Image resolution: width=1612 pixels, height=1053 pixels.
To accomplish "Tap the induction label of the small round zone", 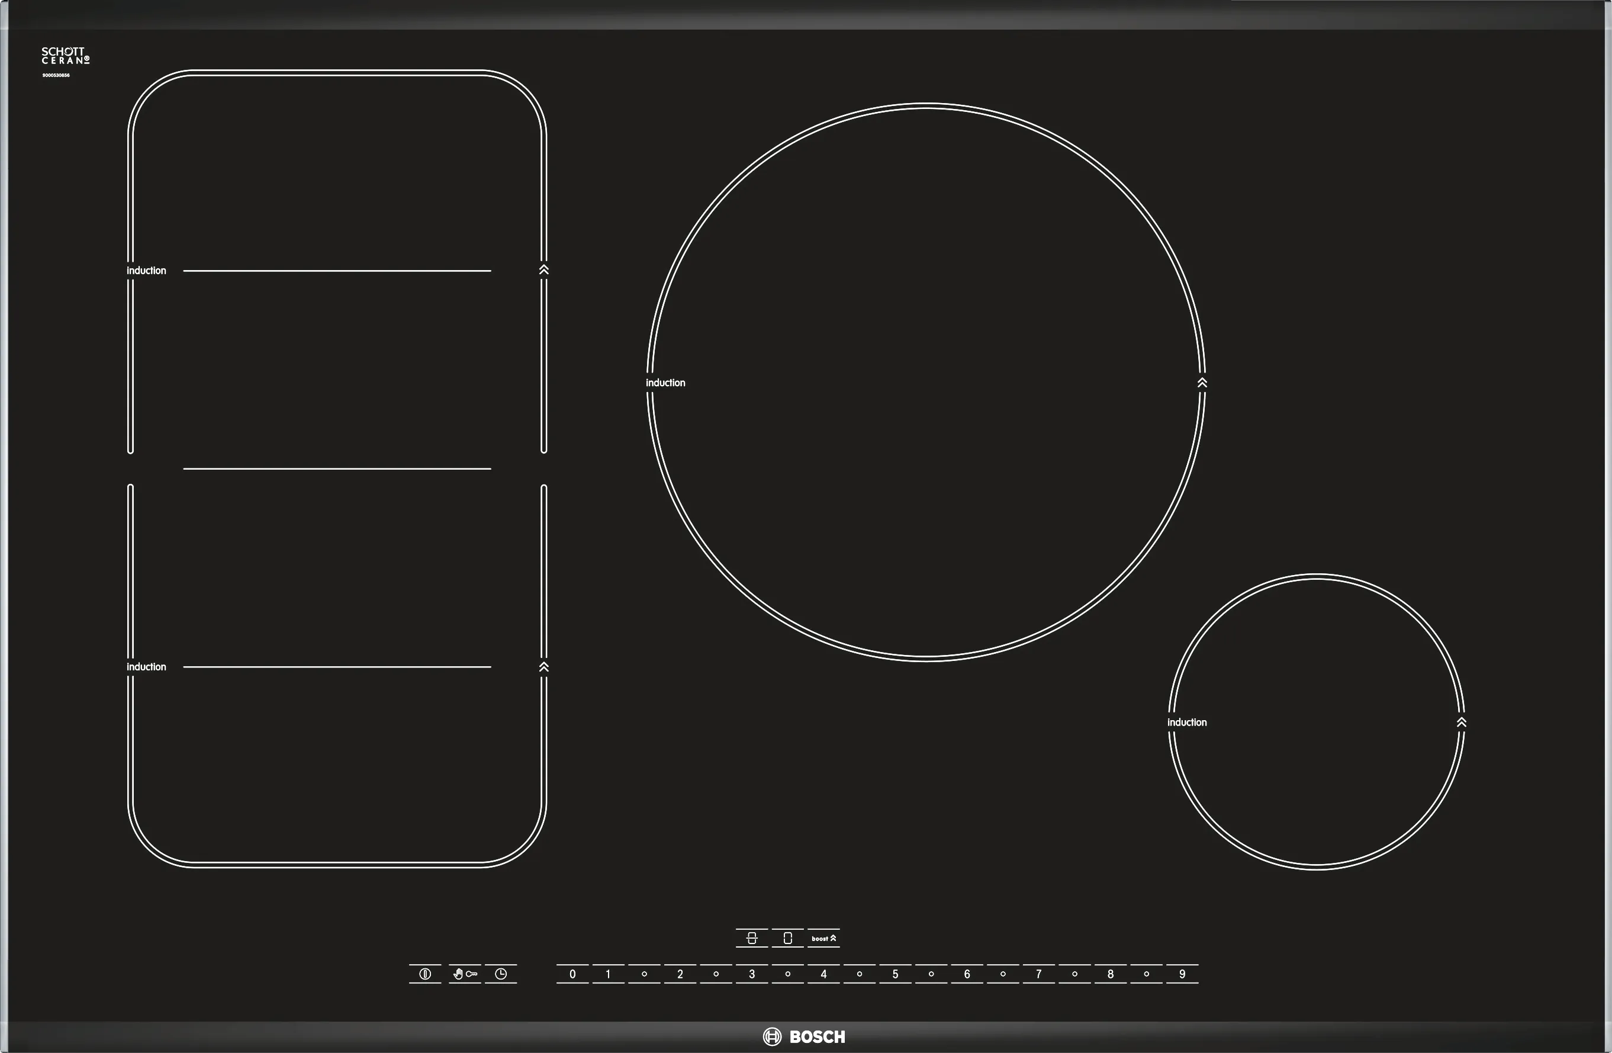I will [1186, 723].
